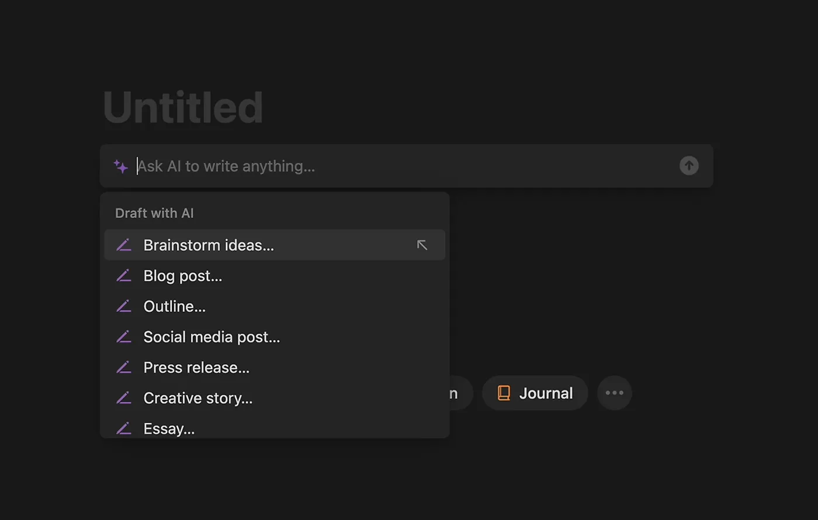The image size is (818, 520).
Task: Select Social media post from the menu
Action: tap(212, 337)
